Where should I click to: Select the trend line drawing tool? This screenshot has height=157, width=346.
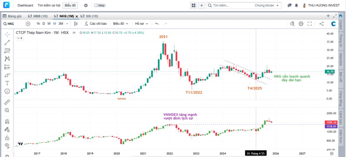click(x=7, y=43)
